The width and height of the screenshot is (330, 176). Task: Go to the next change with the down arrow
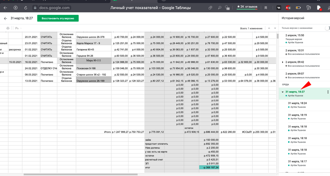(274, 28)
